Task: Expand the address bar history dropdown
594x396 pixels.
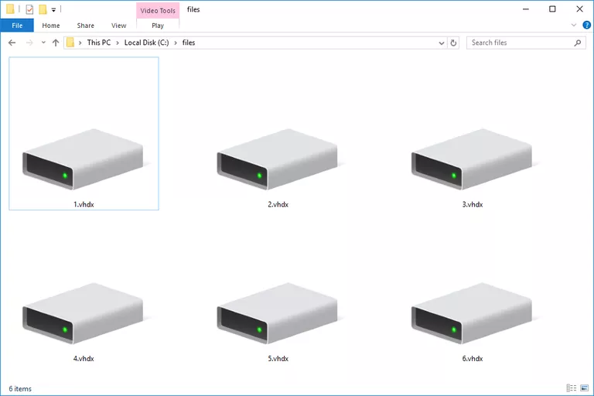Action: [x=442, y=43]
